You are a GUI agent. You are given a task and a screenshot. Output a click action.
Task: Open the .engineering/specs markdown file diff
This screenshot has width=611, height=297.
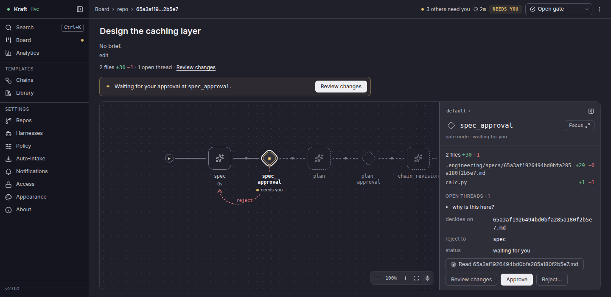pyautogui.click(x=520, y=169)
